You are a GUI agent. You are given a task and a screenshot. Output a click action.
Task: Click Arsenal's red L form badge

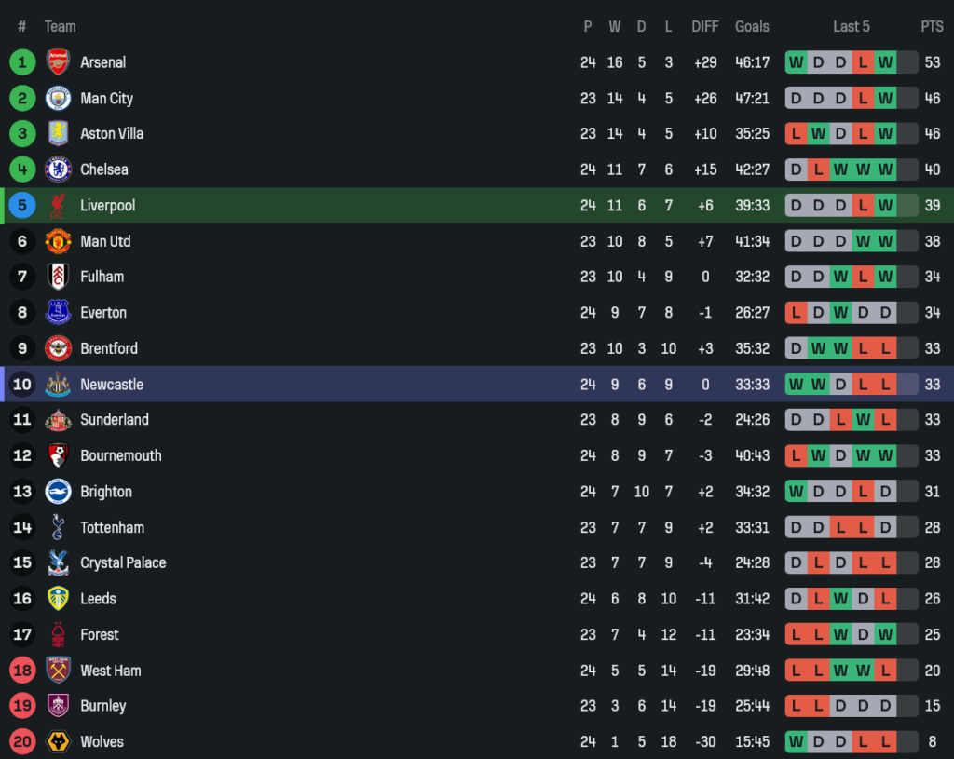click(863, 62)
